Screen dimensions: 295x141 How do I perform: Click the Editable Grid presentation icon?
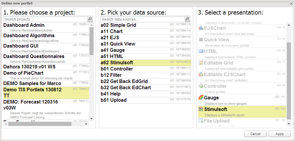[201, 63]
